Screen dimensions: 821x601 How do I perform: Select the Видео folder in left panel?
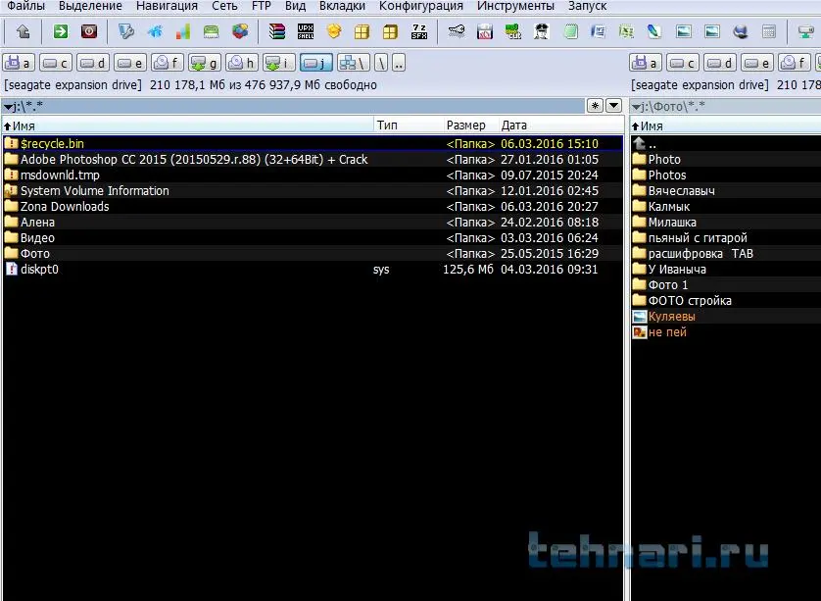pyautogui.click(x=313, y=238)
